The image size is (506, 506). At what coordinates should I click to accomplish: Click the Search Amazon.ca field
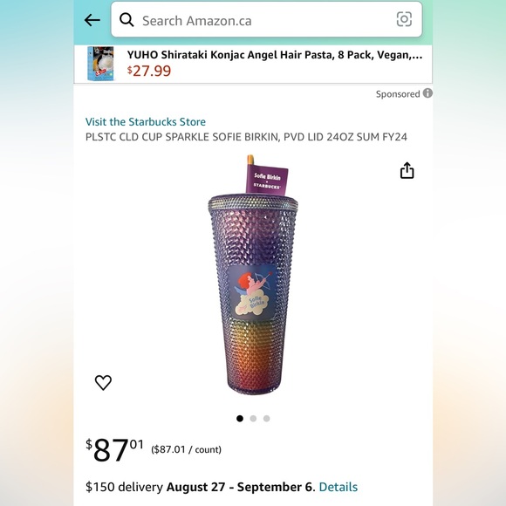[x=267, y=19]
